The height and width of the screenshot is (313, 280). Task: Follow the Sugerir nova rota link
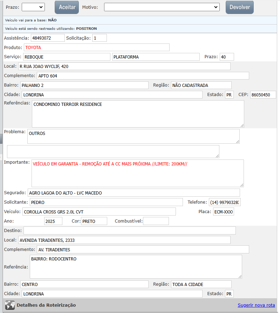pyautogui.click(x=256, y=305)
